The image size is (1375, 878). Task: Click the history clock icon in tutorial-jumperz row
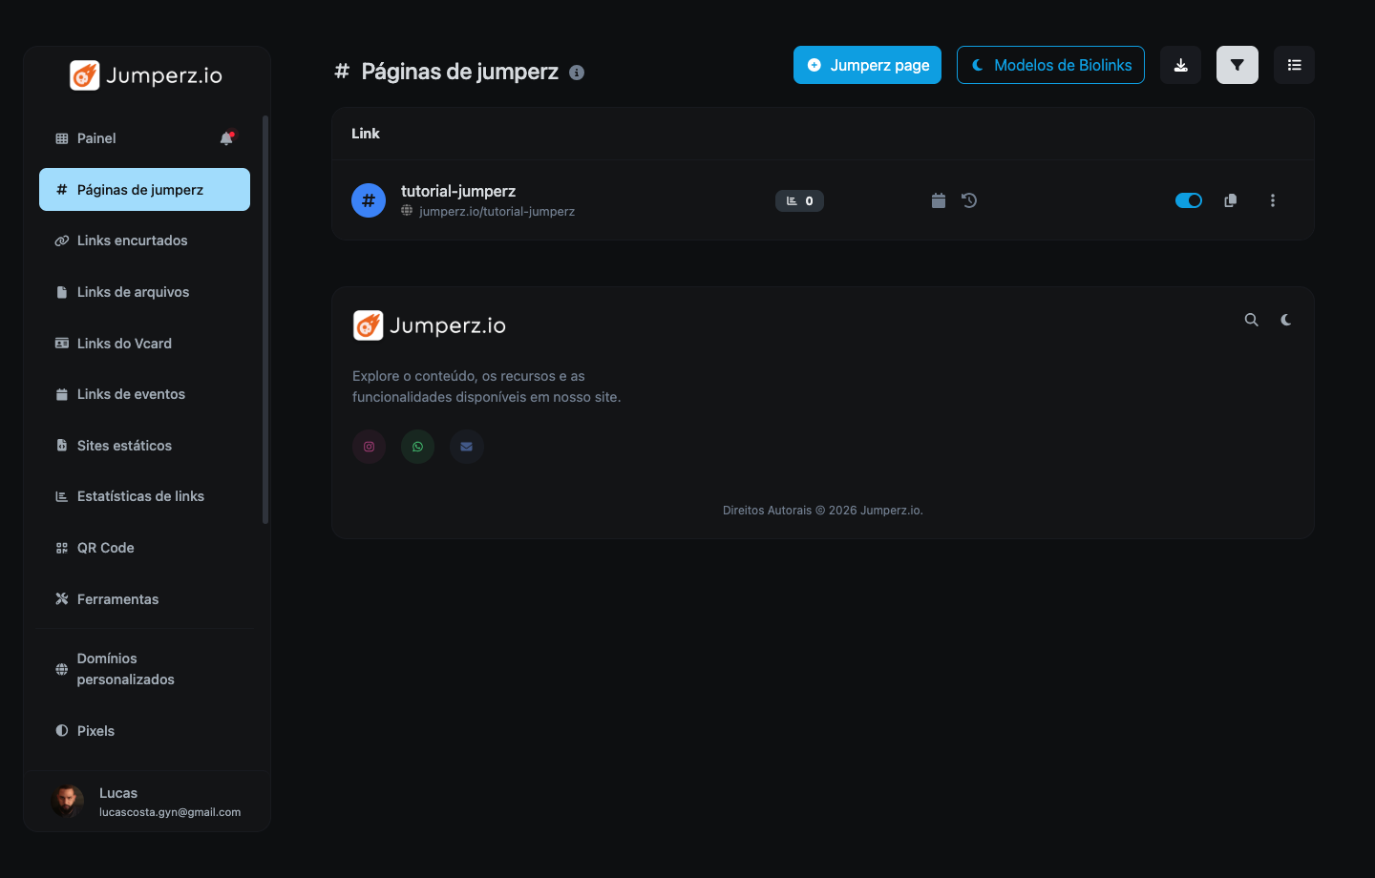pos(969,200)
